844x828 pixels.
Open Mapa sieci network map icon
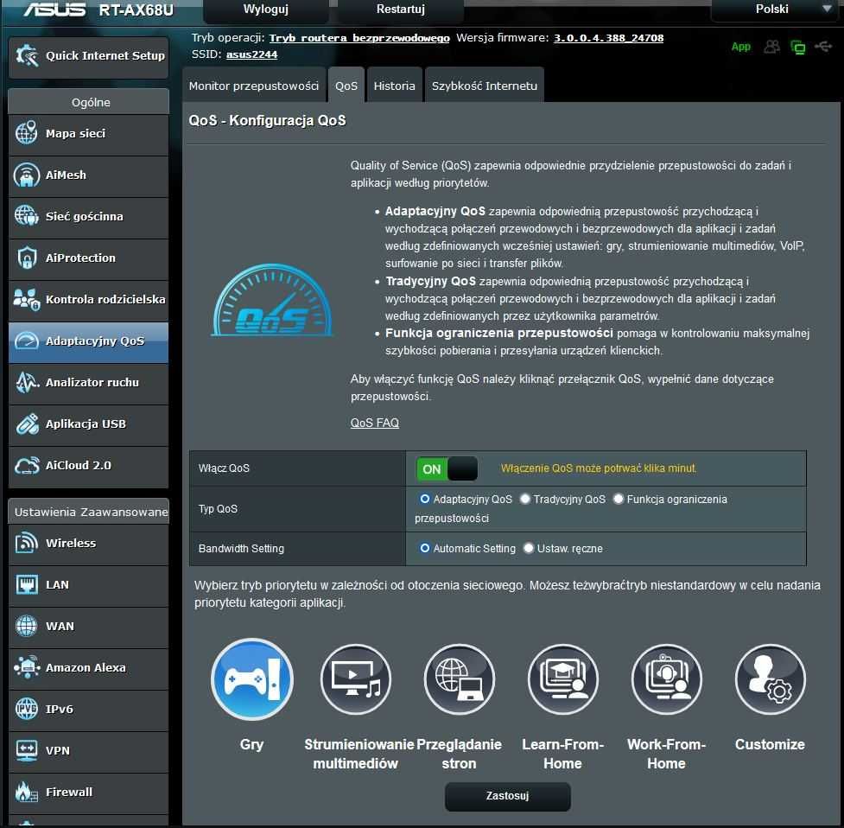click(x=27, y=133)
